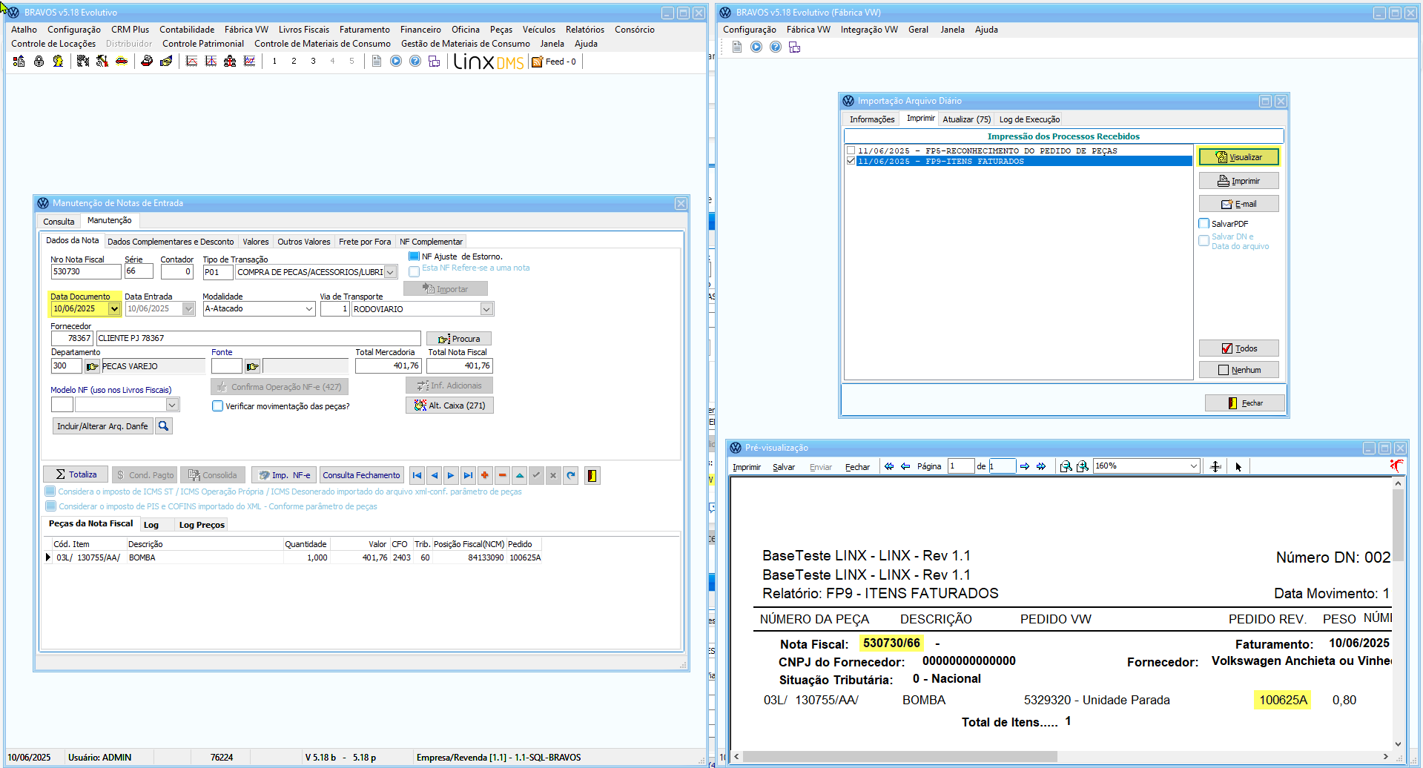
Task: Click toolbar shortcut number 3
Action: click(313, 62)
